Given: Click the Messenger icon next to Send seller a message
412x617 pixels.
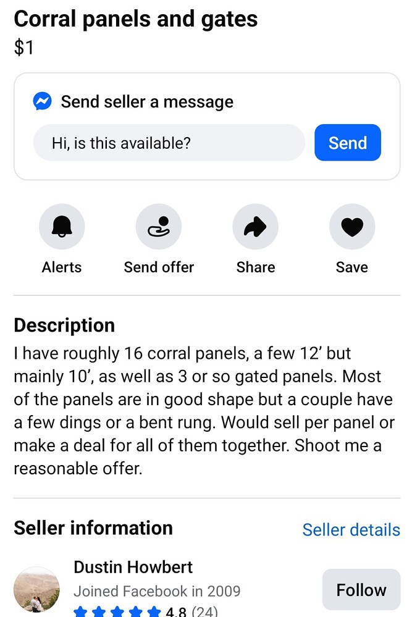Looking at the screenshot, I should [40, 101].
